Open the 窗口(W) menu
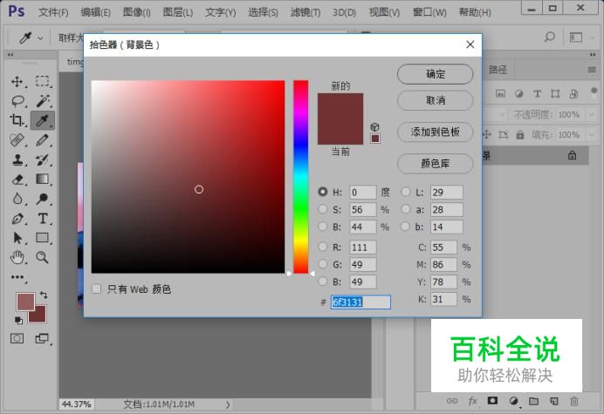The image size is (604, 414). [429, 12]
